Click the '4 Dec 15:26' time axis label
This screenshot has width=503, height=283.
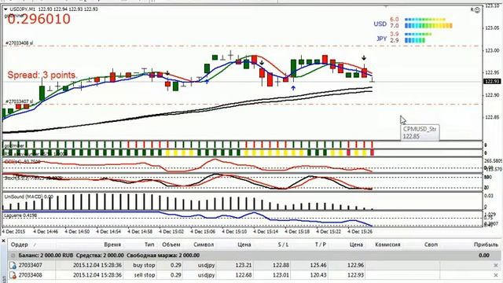coord(360,231)
